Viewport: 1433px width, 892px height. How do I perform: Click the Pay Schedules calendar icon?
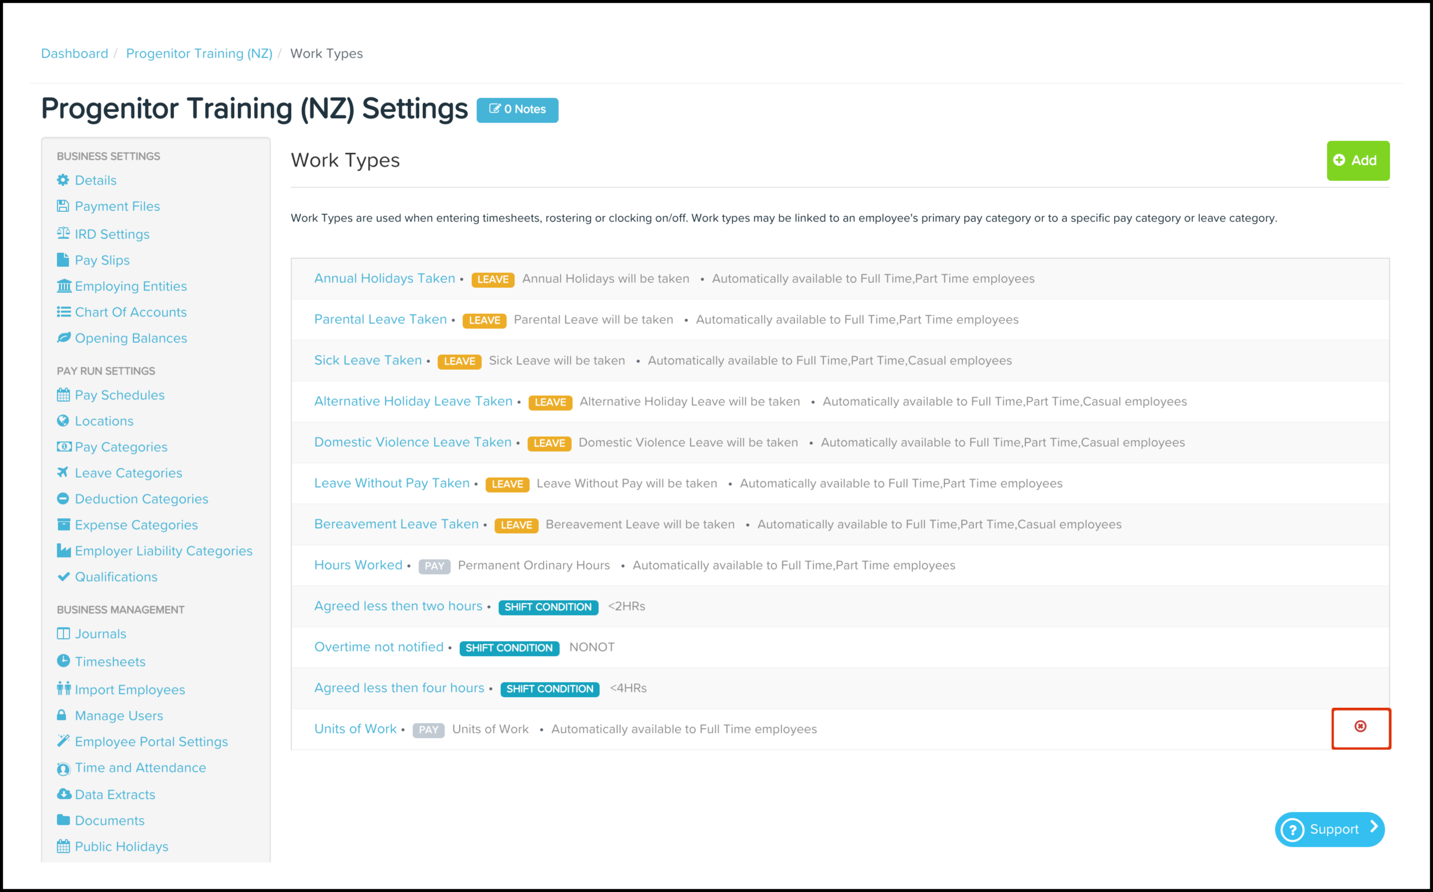[63, 395]
